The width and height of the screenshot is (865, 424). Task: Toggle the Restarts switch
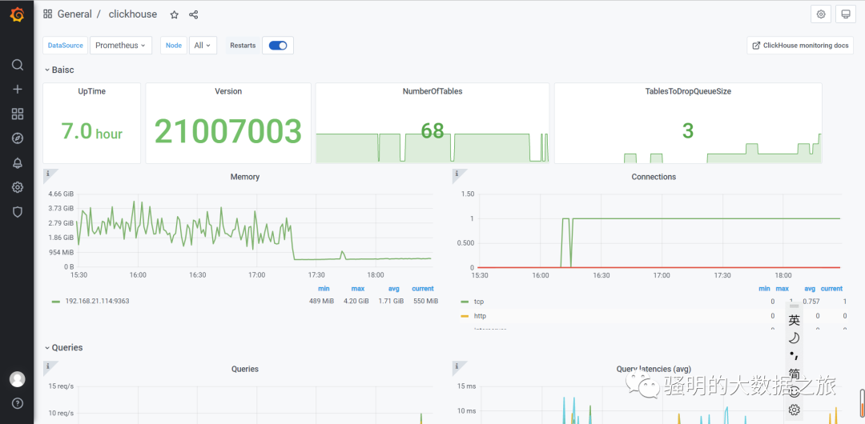pos(278,46)
